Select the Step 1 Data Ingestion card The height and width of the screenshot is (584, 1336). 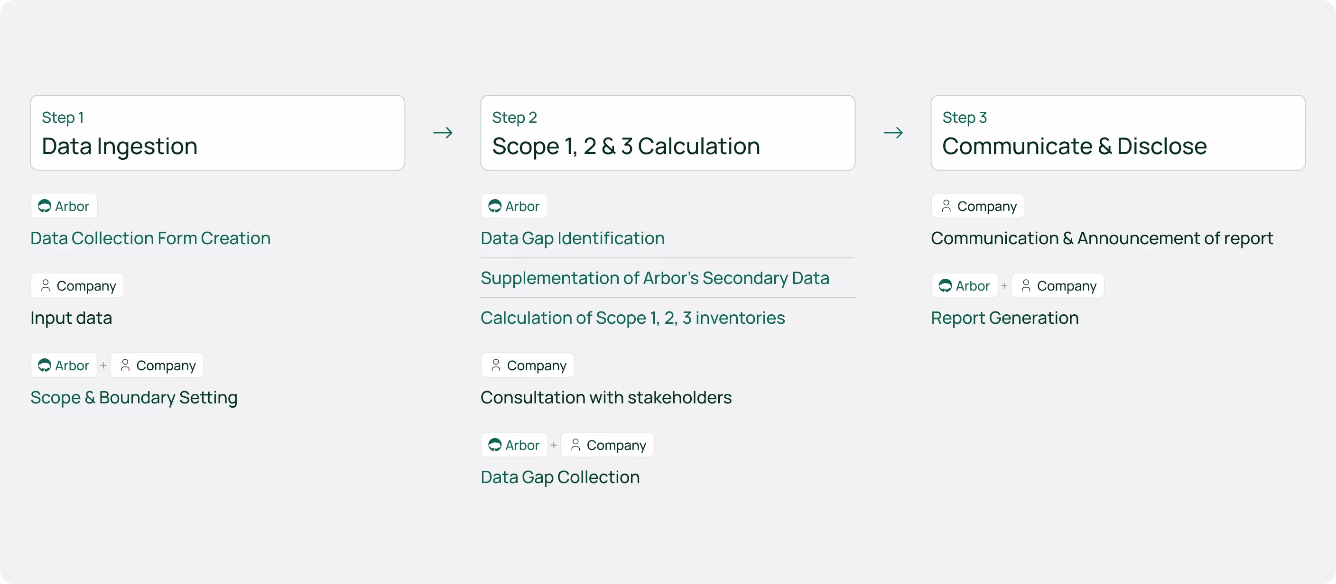coord(217,133)
